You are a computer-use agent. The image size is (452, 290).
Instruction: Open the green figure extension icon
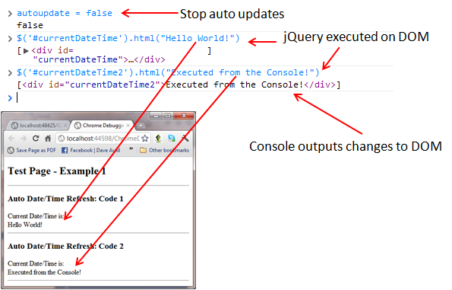(158, 139)
